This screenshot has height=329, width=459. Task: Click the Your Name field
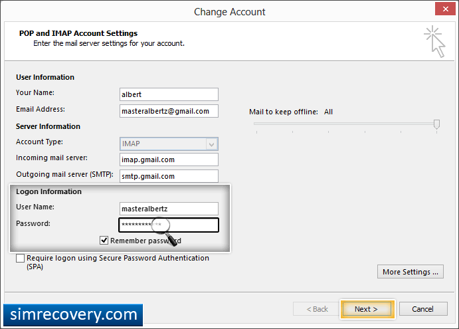click(x=169, y=94)
